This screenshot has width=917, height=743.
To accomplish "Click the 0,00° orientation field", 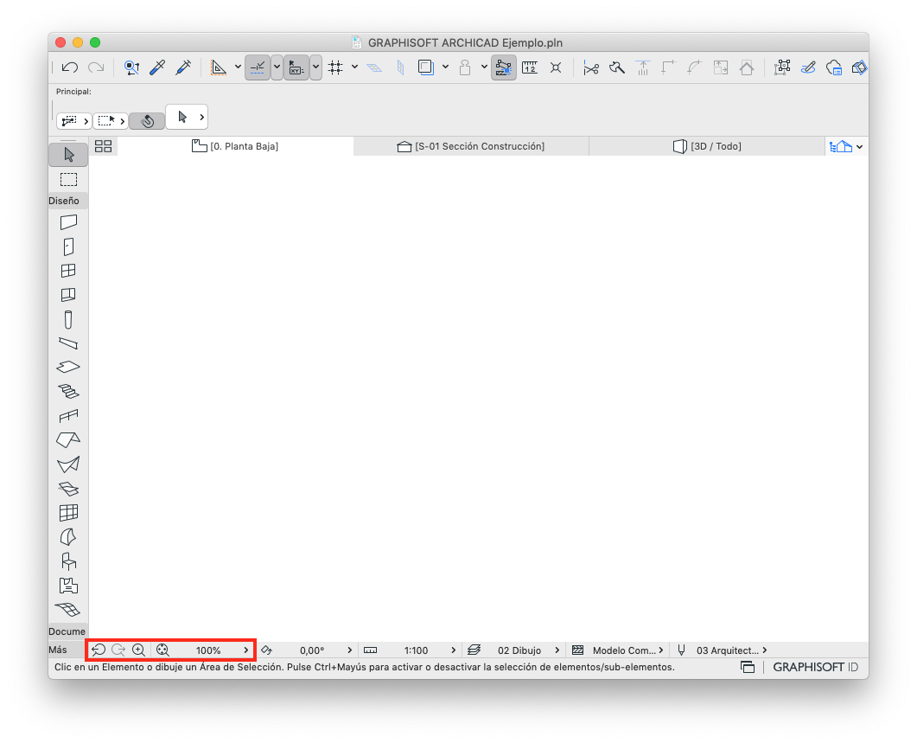I will (x=312, y=650).
